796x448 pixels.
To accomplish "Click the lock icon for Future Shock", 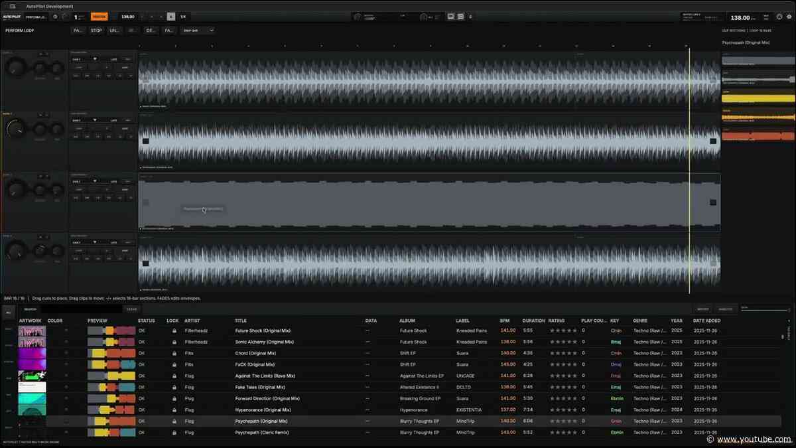I will click(x=174, y=331).
